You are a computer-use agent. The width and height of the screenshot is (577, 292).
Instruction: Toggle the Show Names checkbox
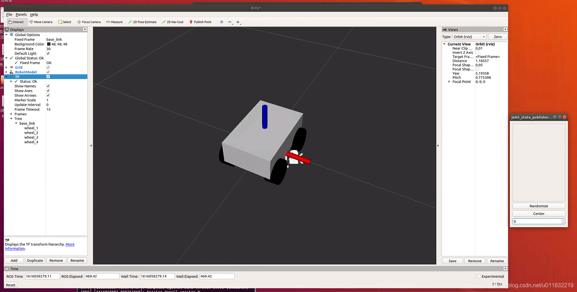click(x=48, y=86)
